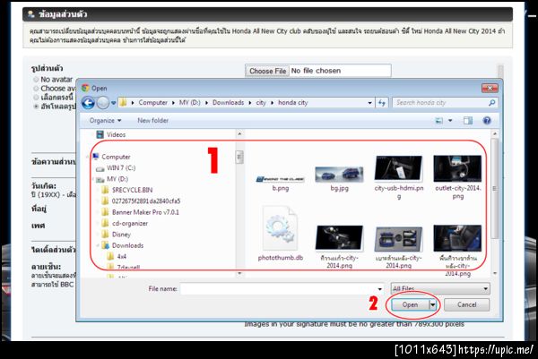Viewport: 538px width, 359px height.
Task: Select $RECYCLE.BIN folder
Action: tap(127, 190)
